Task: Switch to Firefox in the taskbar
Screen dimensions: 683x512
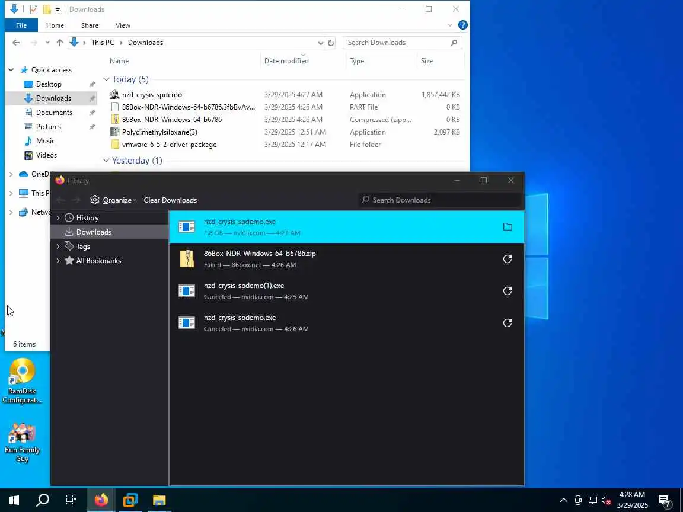Action: click(x=101, y=500)
